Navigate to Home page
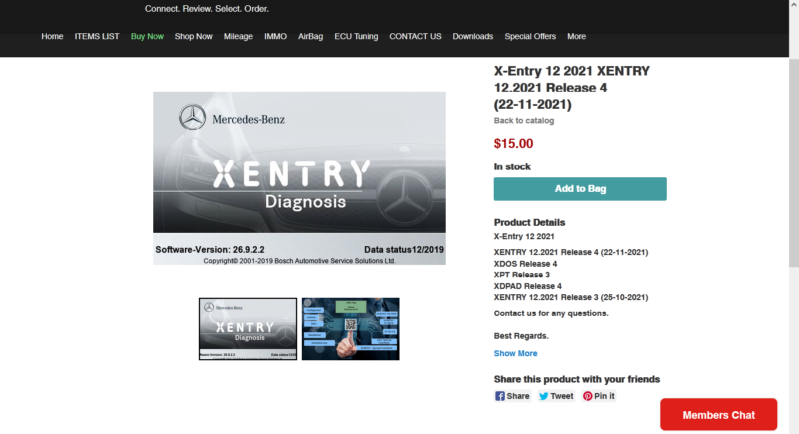 click(x=52, y=36)
